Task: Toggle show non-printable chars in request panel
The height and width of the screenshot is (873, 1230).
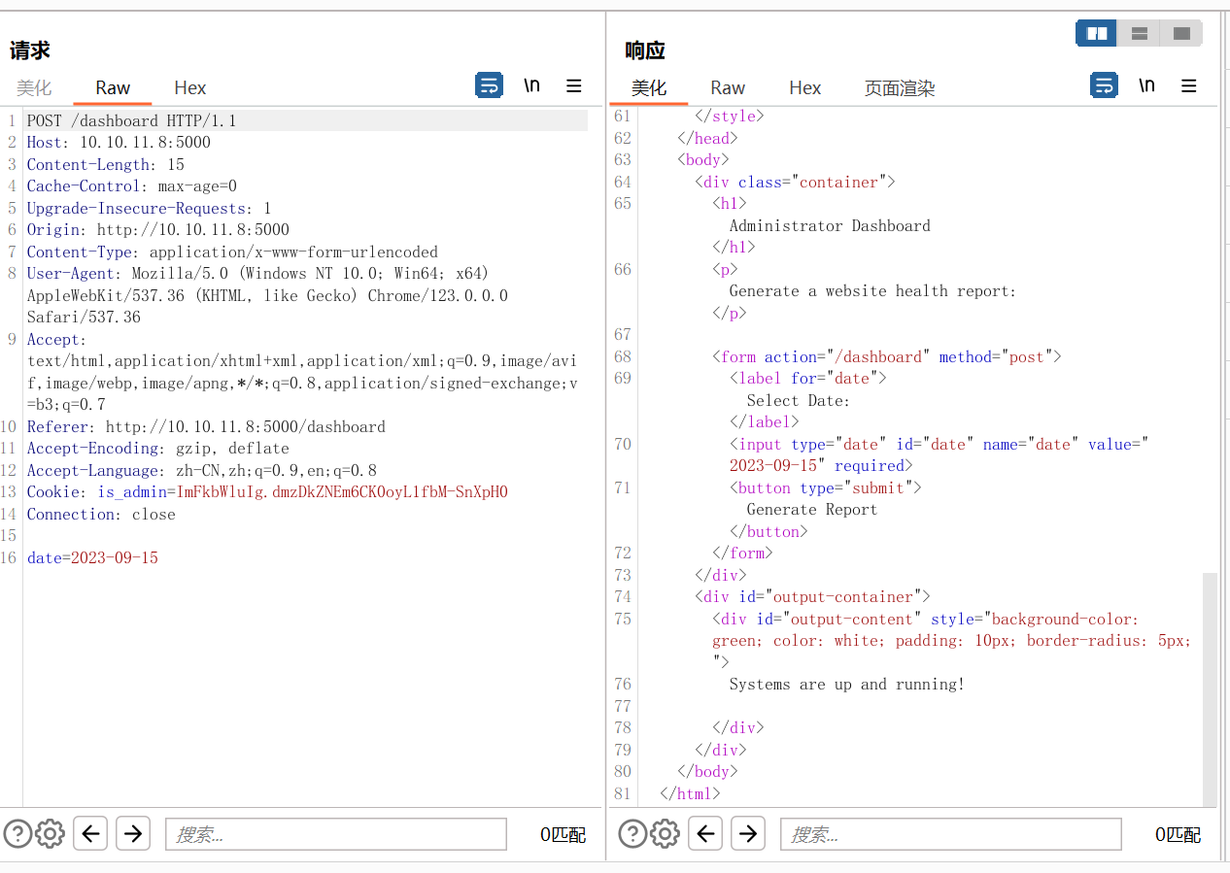Action: point(531,85)
